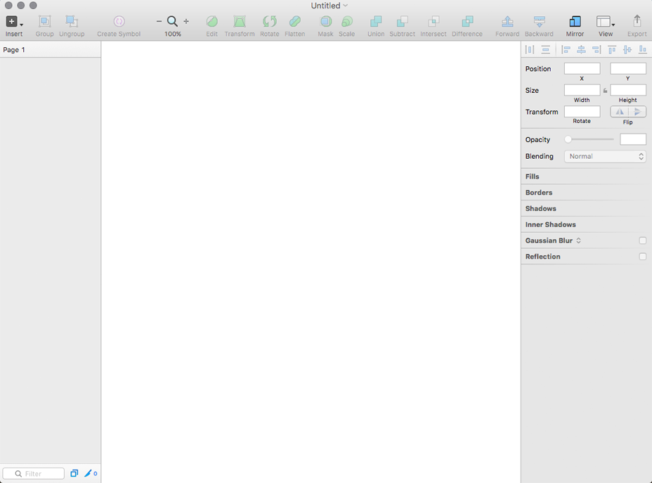Click the Rotate tool icon

coord(269,22)
